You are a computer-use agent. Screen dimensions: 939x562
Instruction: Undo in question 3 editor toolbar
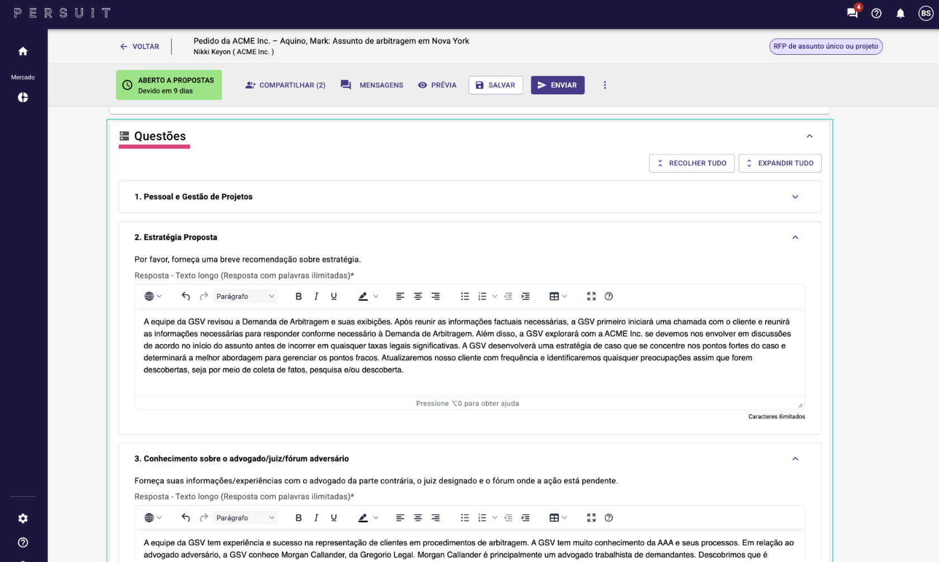tap(186, 518)
